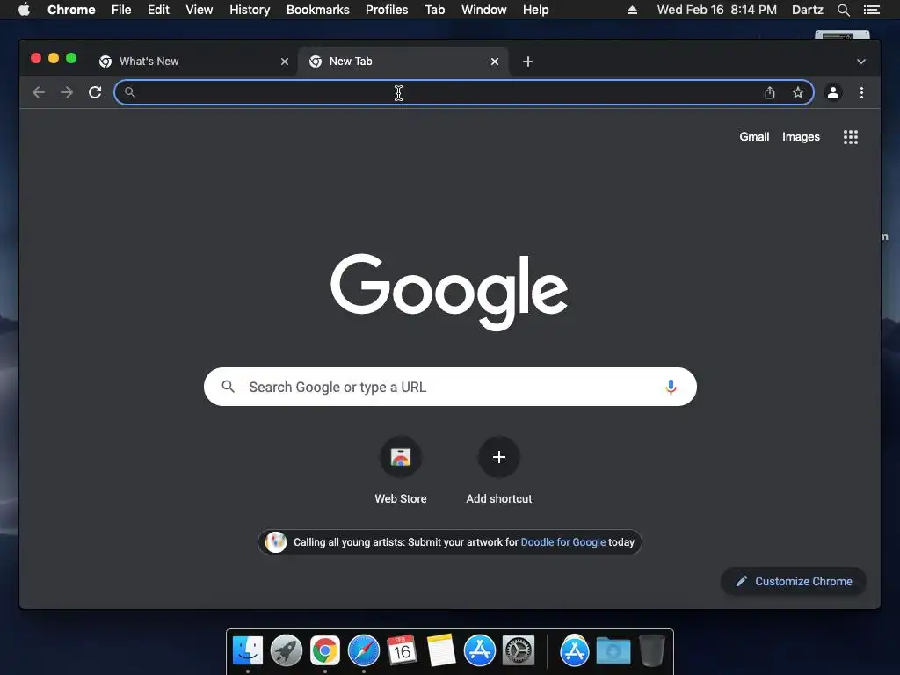Open System Preferences from the Dock
This screenshot has height=675, width=900.
[519, 651]
